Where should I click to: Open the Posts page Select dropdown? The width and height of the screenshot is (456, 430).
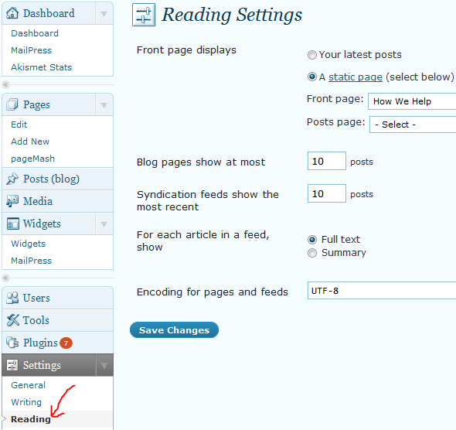[x=413, y=125]
